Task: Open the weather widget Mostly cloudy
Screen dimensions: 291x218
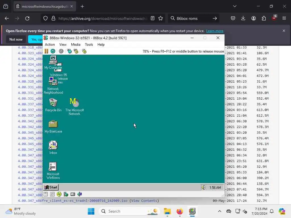Action: click(x=20, y=211)
